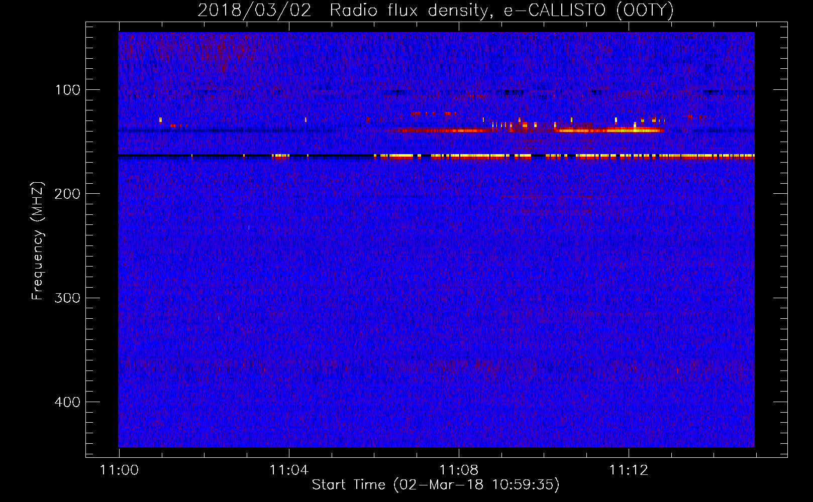The width and height of the screenshot is (813, 502).
Task: Click the 'Start Time (02-Mar-18 10:59:35)' label
Action: click(436, 485)
